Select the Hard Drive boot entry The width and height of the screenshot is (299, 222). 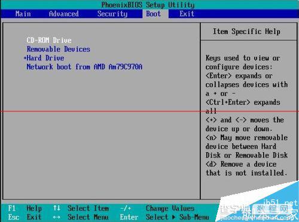[x=45, y=58]
